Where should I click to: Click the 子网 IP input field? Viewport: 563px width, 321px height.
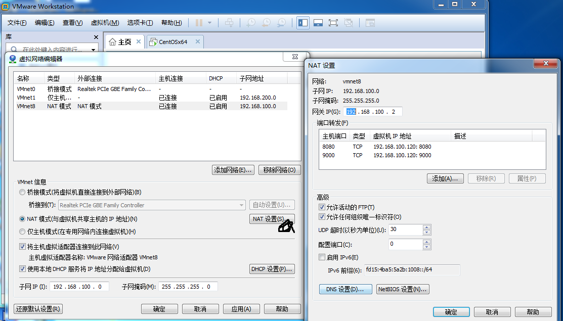coord(79,287)
